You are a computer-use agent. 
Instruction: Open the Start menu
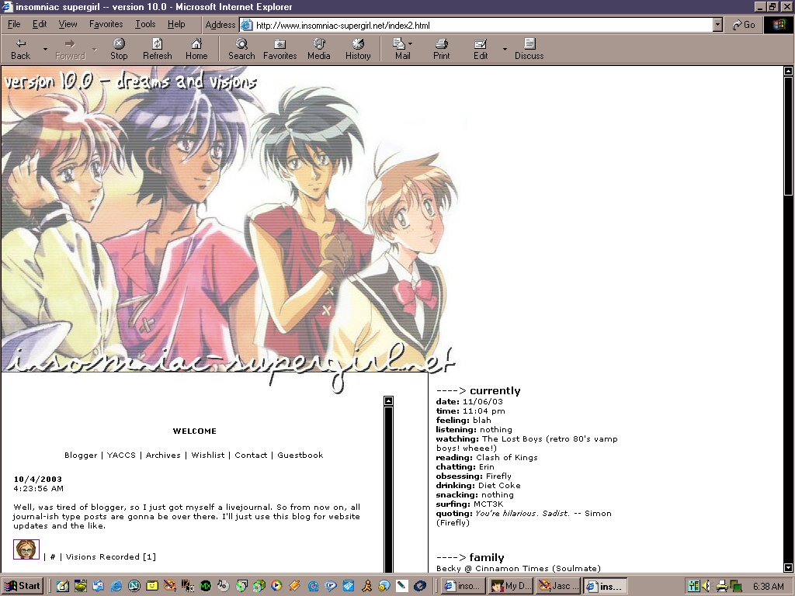[23, 586]
